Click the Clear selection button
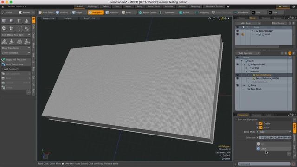The height and width of the screenshot is (167, 297). pos(274,149)
